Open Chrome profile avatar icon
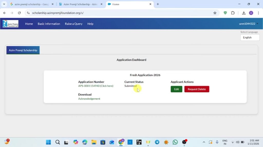 251,13
